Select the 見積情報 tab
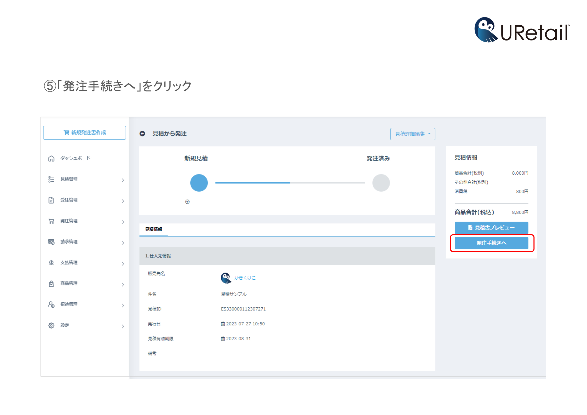 click(x=153, y=229)
